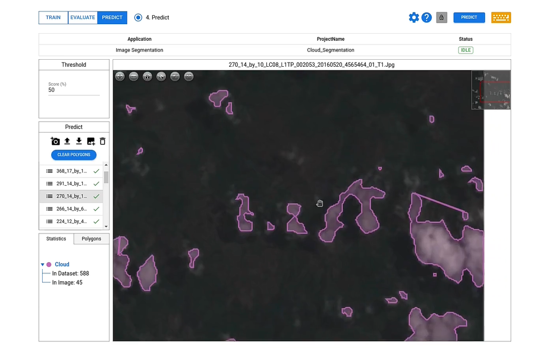The width and height of the screenshot is (550, 349).
Task: Click the zoom out viewer icon
Action: click(x=133, y=76)
